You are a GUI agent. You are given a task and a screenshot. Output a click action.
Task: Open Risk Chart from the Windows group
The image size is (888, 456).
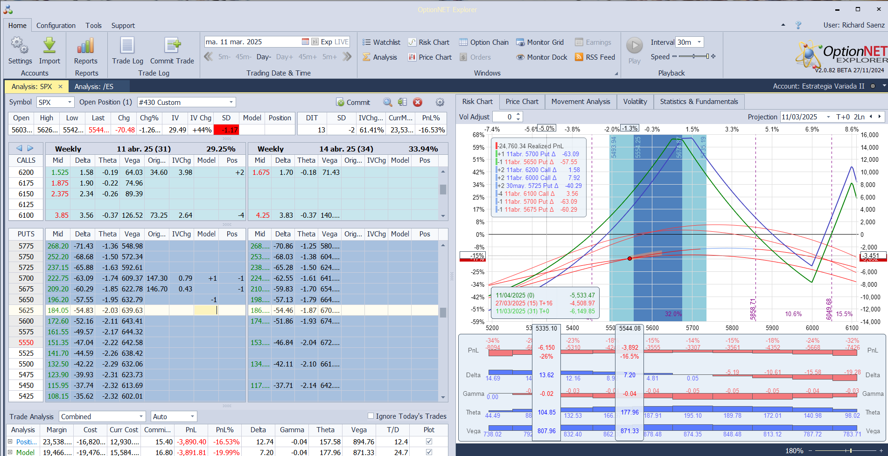point(429,42)
